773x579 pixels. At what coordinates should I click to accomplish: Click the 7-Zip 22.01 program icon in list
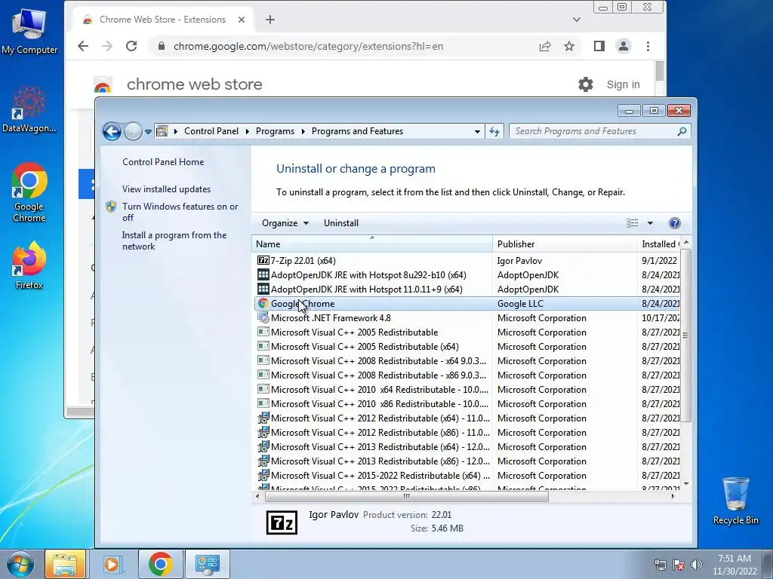tap(263, 260)
